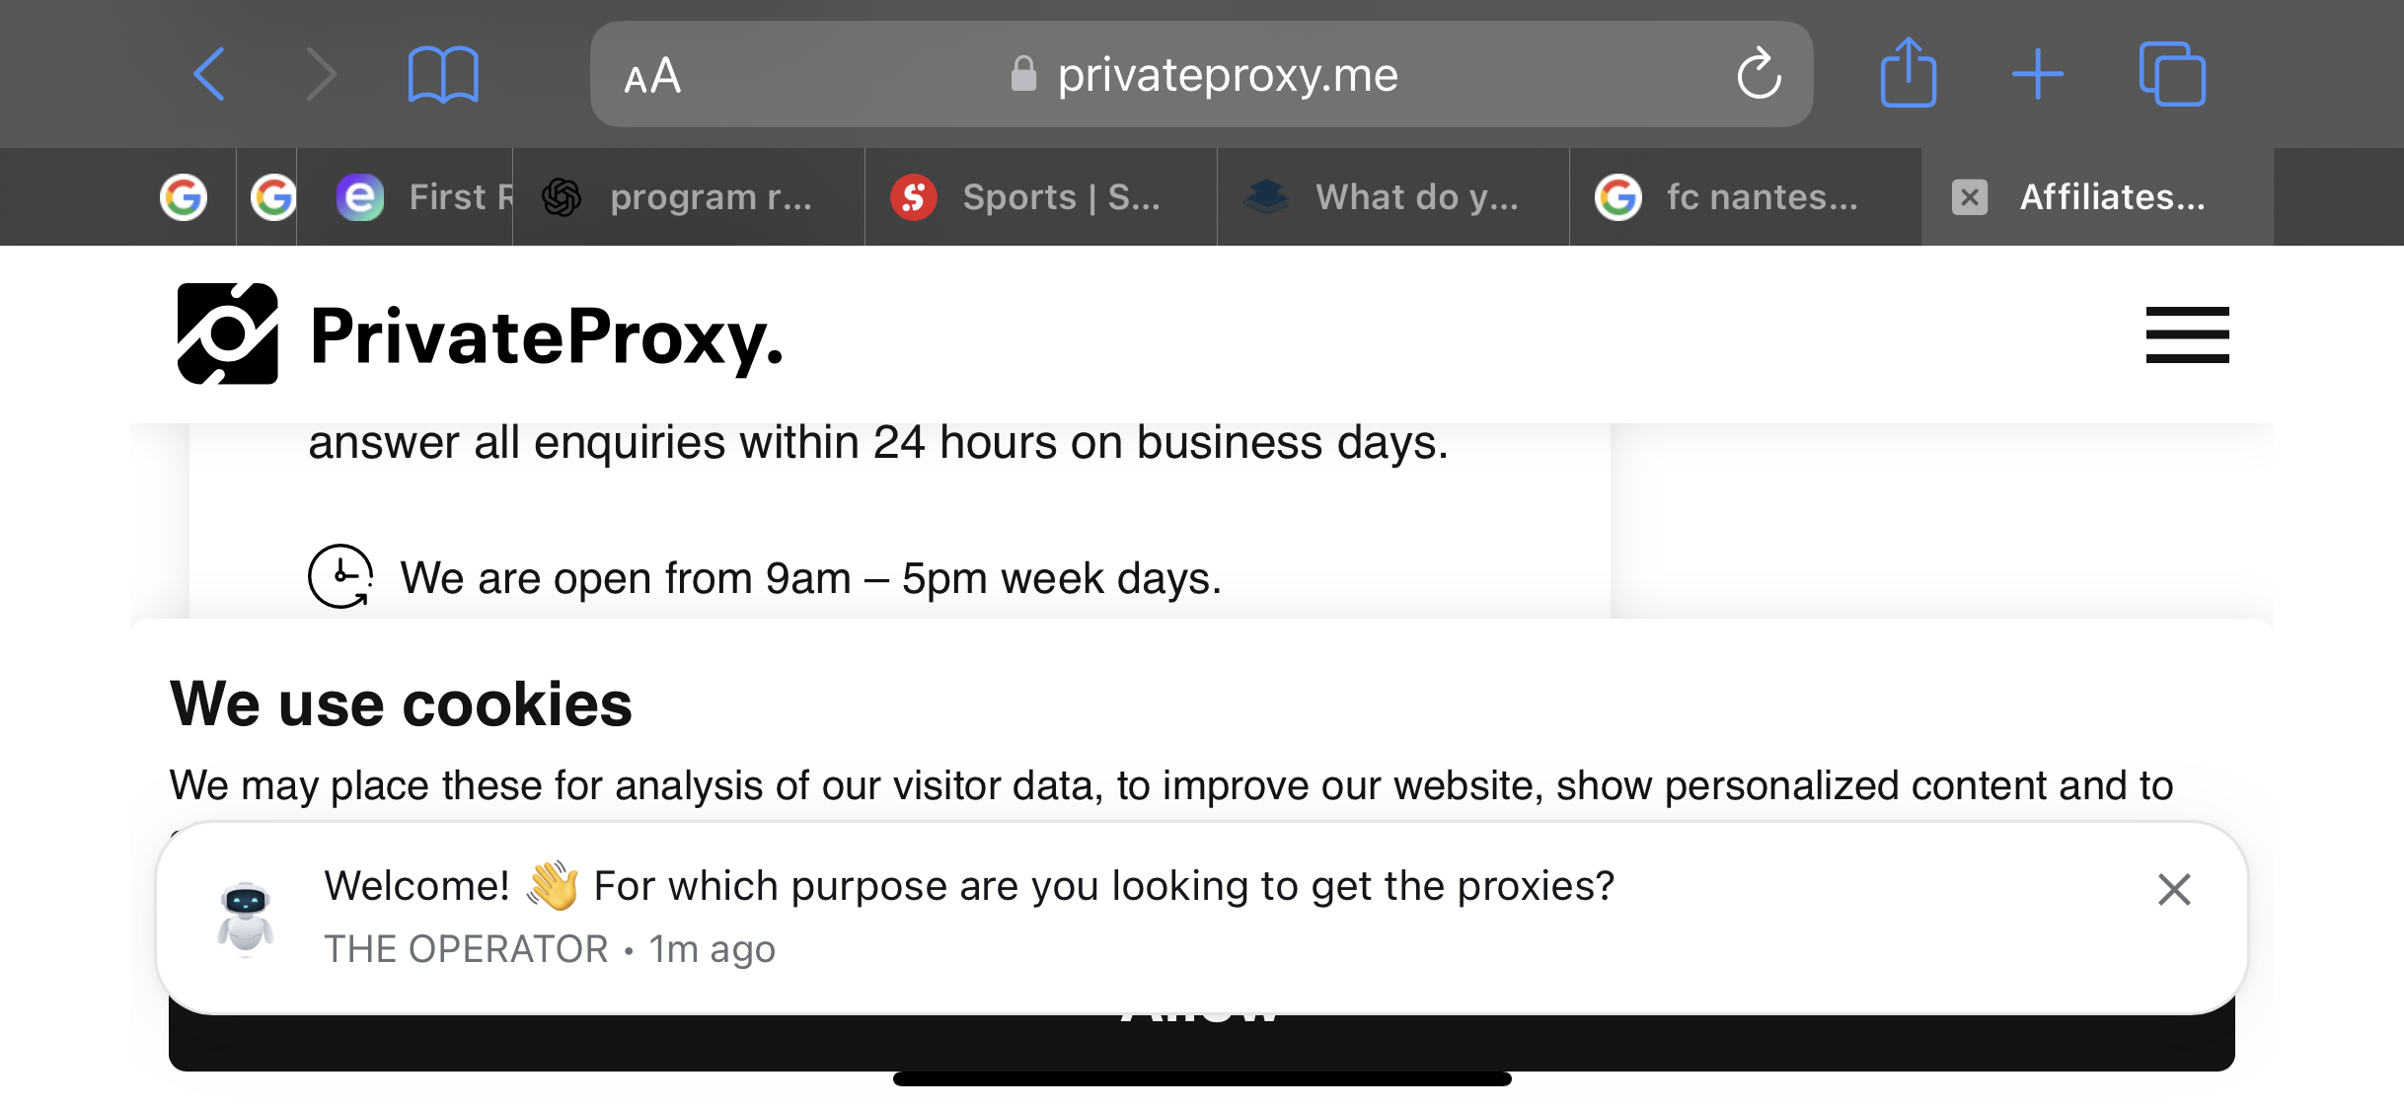Click the PrivateProxy logo
Viewport: 2404px width, 1110px height.
(x=480, y=334)
